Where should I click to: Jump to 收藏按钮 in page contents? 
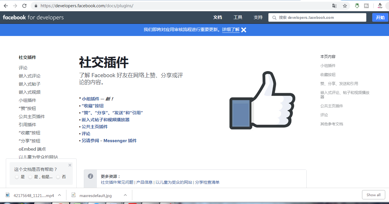tap(328, 75)
